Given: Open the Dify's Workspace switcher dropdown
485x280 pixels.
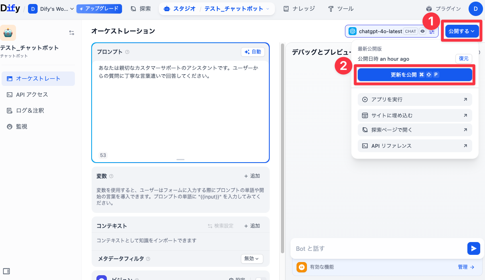Looking at the screenshot, I should tap(51, 9).
